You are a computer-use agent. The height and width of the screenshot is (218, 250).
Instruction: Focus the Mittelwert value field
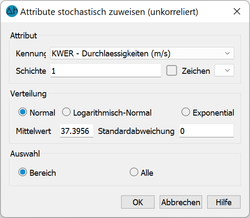[x=77, y=131]
